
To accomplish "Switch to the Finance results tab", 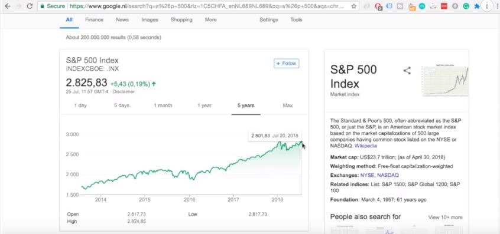I will pos(94,19).
